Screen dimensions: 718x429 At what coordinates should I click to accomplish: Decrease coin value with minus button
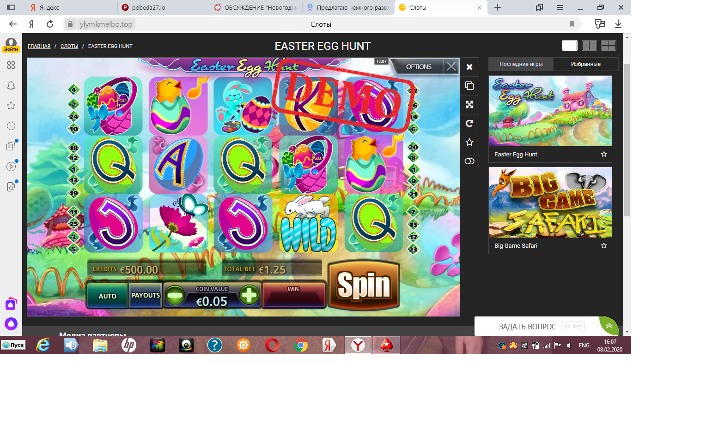pos(175,295)
